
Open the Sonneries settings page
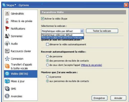pos(21,36)
